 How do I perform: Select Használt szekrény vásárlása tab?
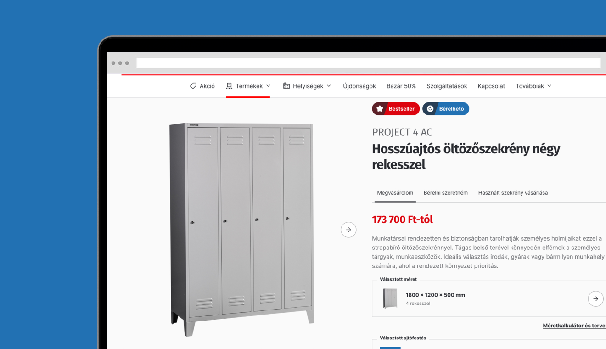pyautogui.click(x=513, y=193)
